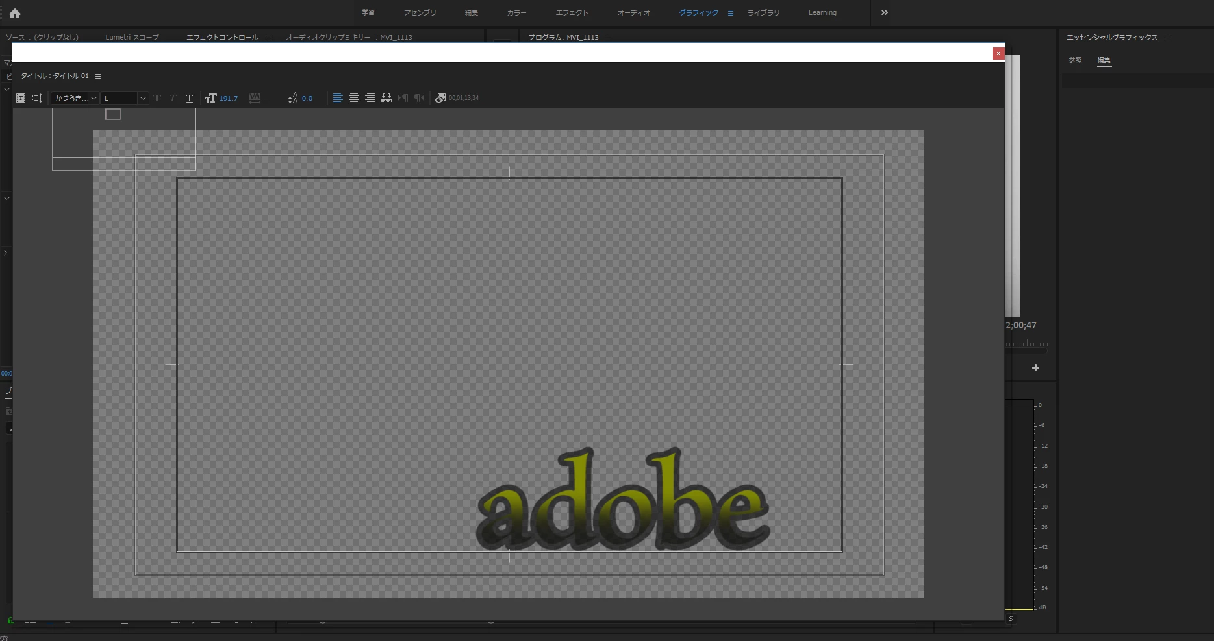Open the ソース (クリップなし) panel tab
The image size is (1214, 641).
pos(42,37)
